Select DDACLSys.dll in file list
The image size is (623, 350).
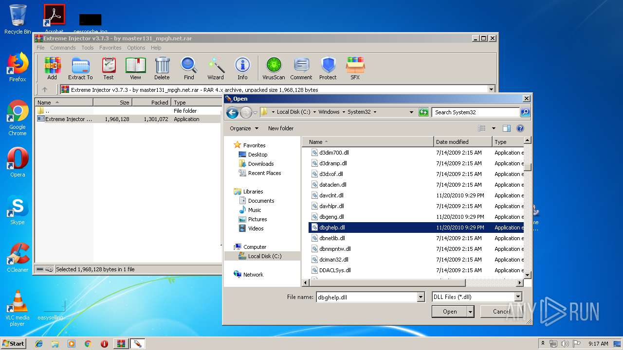click(335, 270)
